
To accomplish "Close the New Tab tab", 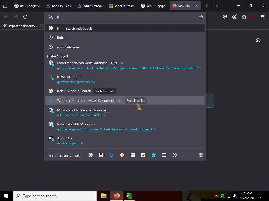I will click(x=196, y=6).
